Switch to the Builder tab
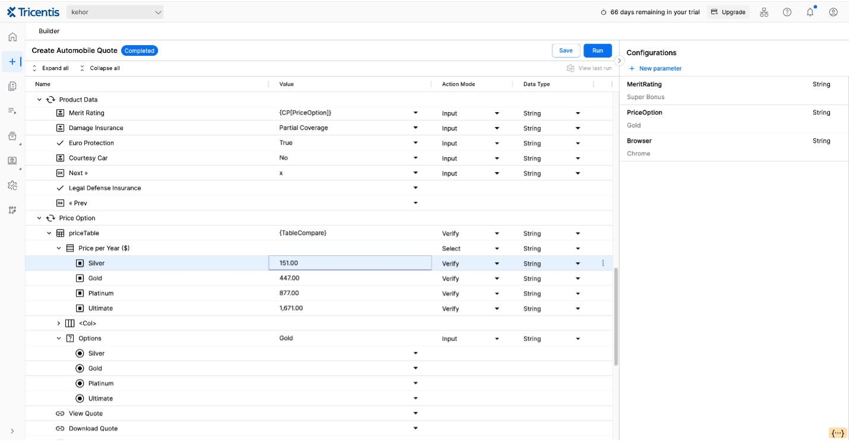 [49, 31]
